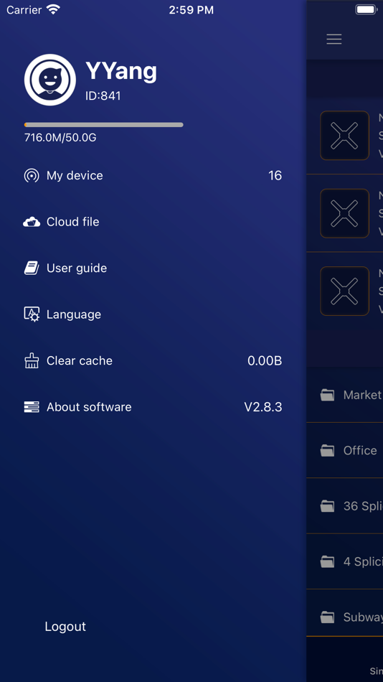This screenshot has height=682, width=383.
Task: Open the 36 Spli folder row
Action: [345, 506]
